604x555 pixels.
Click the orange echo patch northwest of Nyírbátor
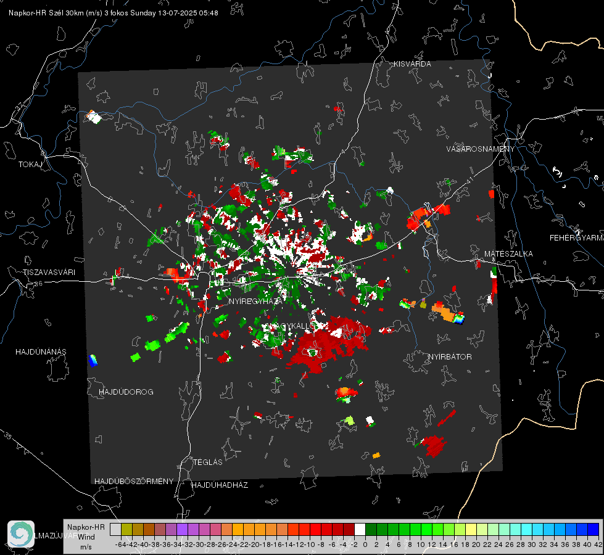pos(444,313)
